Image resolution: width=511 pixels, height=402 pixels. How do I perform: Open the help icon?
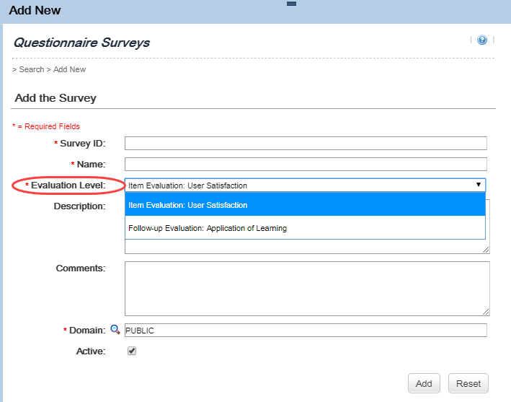[x=482, y=40]
